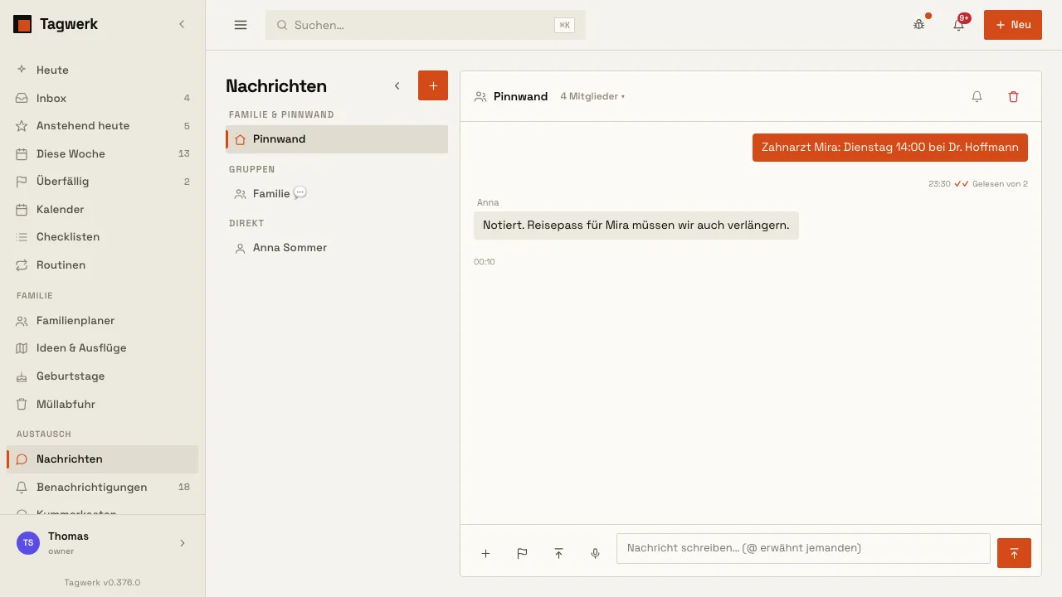
Task: Click the Tagwerk logo icon
Action: pyautogui.click(x=22, y=25)
